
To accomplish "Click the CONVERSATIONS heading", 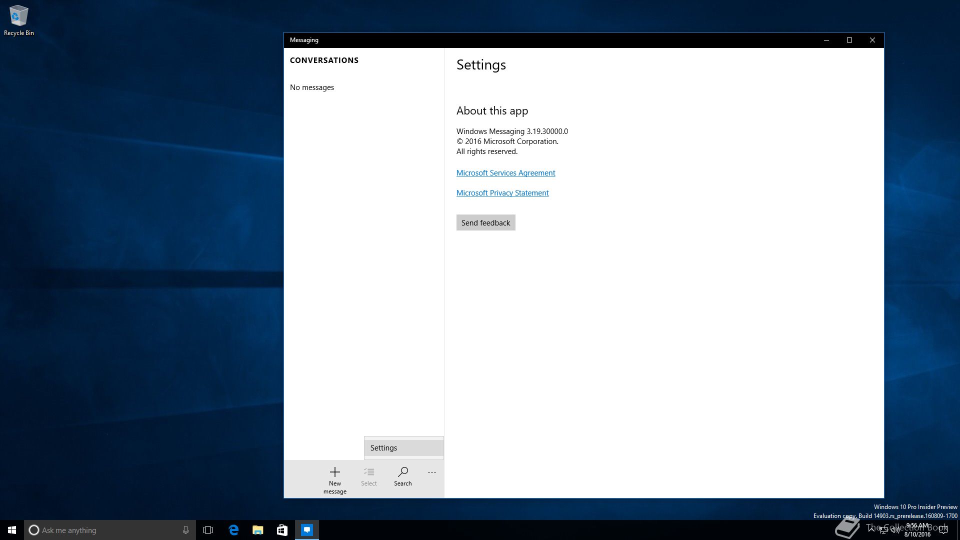I will click(324, 60).
